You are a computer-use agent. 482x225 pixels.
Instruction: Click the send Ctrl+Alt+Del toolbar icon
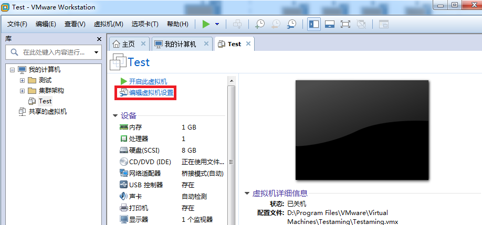(x=237, y=24)
